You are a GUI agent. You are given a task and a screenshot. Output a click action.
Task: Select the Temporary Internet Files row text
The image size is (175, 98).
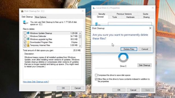coord(40,45)
